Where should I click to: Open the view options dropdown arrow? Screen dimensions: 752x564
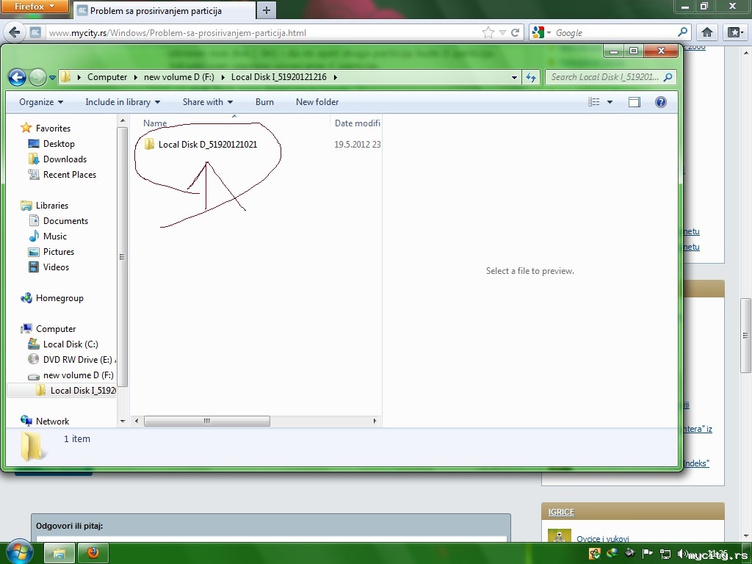point(610,101)
